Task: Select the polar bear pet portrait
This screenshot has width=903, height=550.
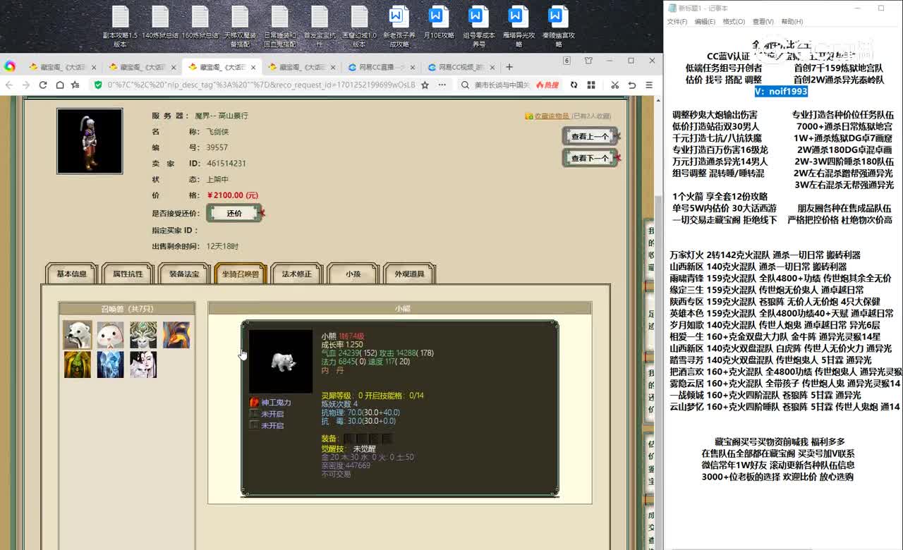Action: tap(77, 334)
